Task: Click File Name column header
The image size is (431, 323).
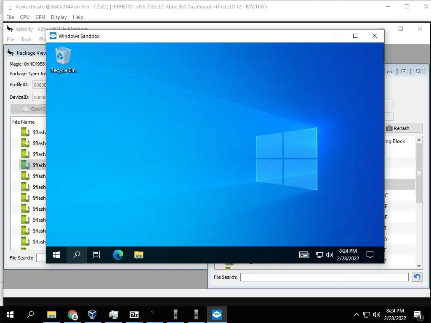Action: coord(24,122)
